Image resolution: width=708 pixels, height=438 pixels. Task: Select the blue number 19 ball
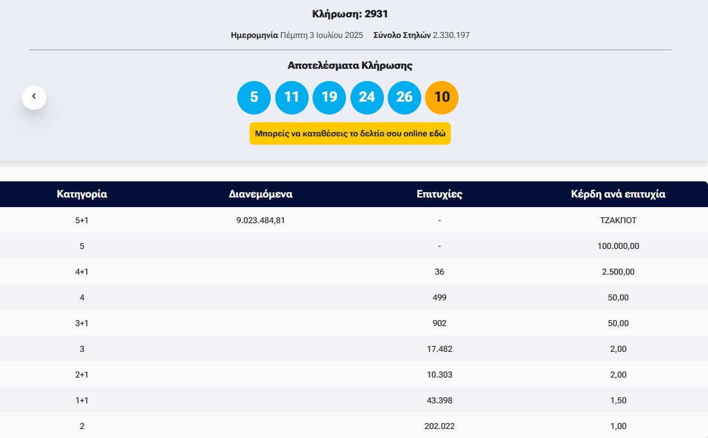pos(329,97)
